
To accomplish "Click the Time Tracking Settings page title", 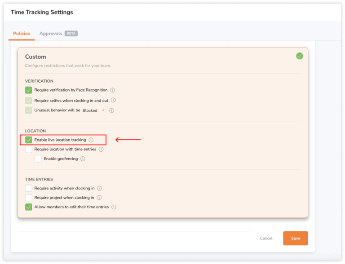I will point(42,12).
